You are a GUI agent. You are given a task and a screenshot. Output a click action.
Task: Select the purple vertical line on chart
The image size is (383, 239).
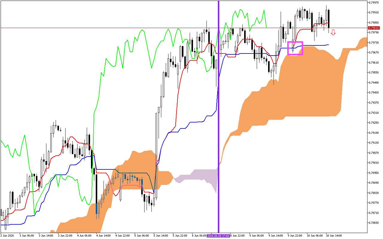coord(218,117)
